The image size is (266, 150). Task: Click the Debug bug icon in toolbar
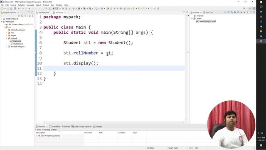point(74,8)
